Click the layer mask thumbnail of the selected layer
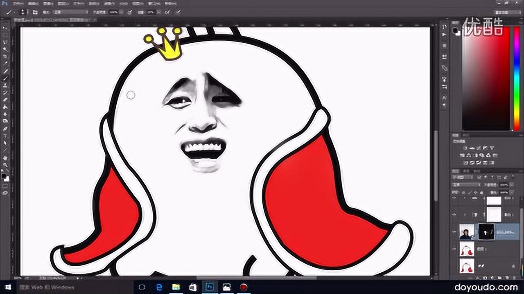 click(x=486, y=232)
